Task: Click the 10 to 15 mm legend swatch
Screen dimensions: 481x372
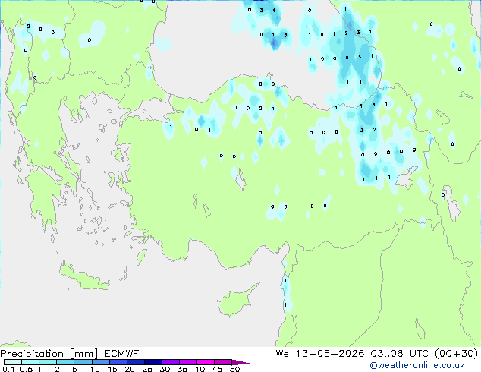Action: pos(100,362)
